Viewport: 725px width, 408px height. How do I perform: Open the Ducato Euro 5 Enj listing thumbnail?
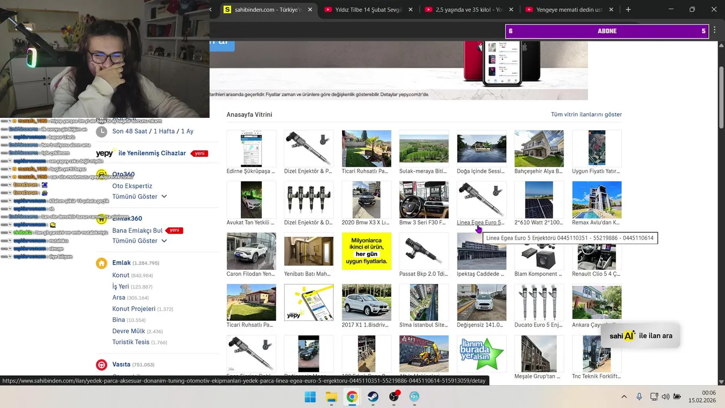(x=539, y=303)
